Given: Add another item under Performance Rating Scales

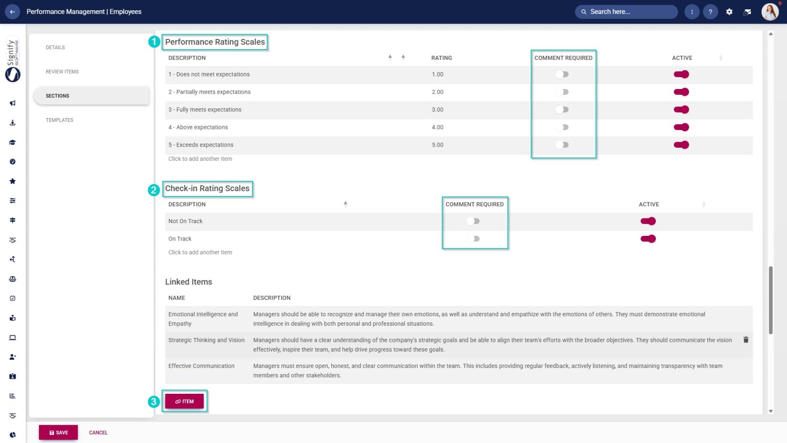Looking at the screenshot, I should [x=200, y=159].
